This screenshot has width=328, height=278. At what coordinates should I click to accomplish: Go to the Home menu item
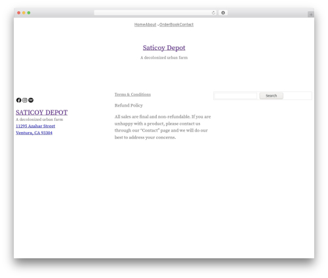click(x=140, y=24)
